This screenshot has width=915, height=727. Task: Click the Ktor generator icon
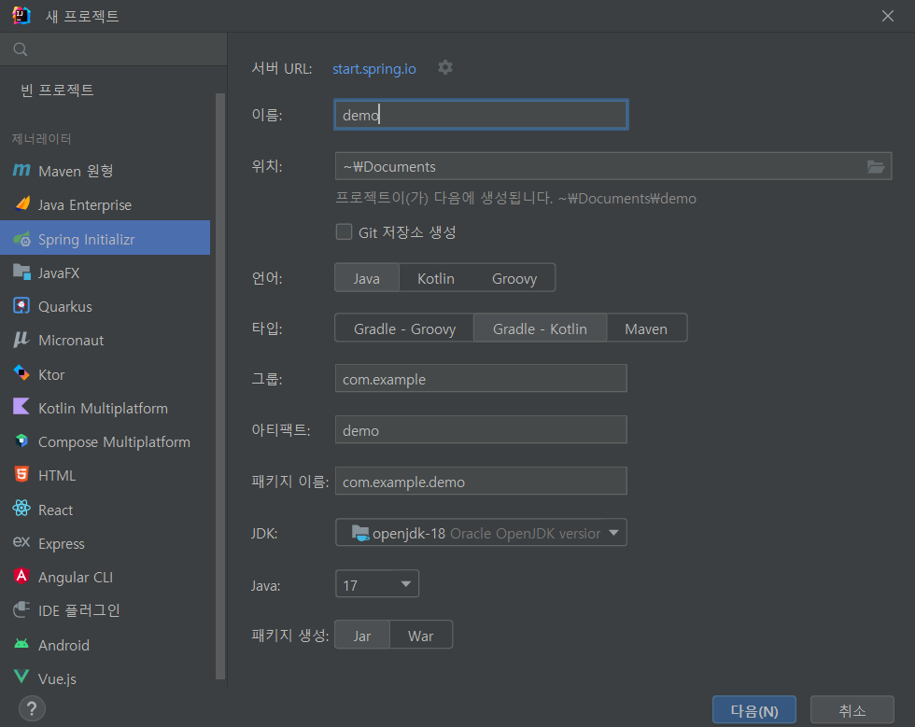(x=21, y=373)
